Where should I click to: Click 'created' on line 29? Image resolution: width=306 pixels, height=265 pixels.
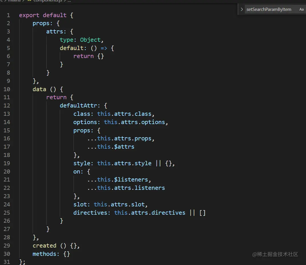pyautogui.click(x=45, y=246)
